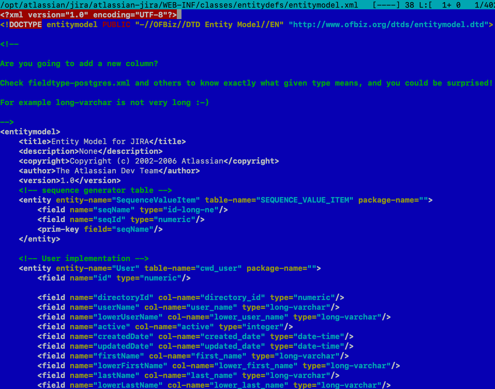Image resolution: width=495 pixels, height=389 pixels.
Task: Click the version 1.0 line
Action: click(70, 180)
